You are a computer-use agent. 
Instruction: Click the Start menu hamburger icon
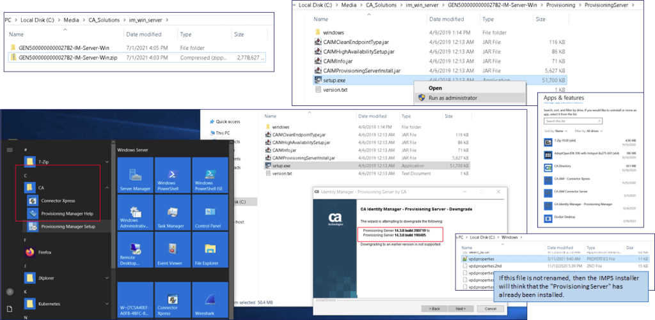[x=9, y=149]
